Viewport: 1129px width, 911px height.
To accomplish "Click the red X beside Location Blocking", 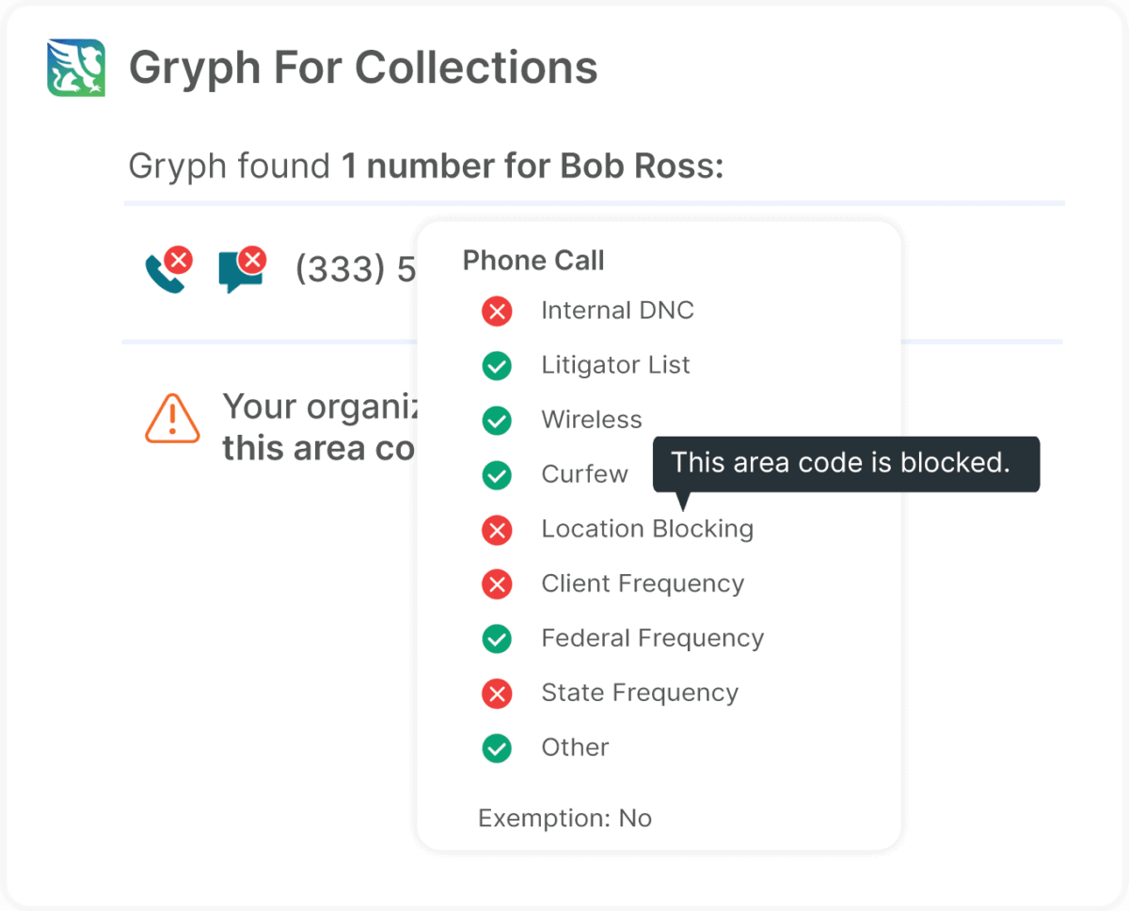I will tap(497, 530).
